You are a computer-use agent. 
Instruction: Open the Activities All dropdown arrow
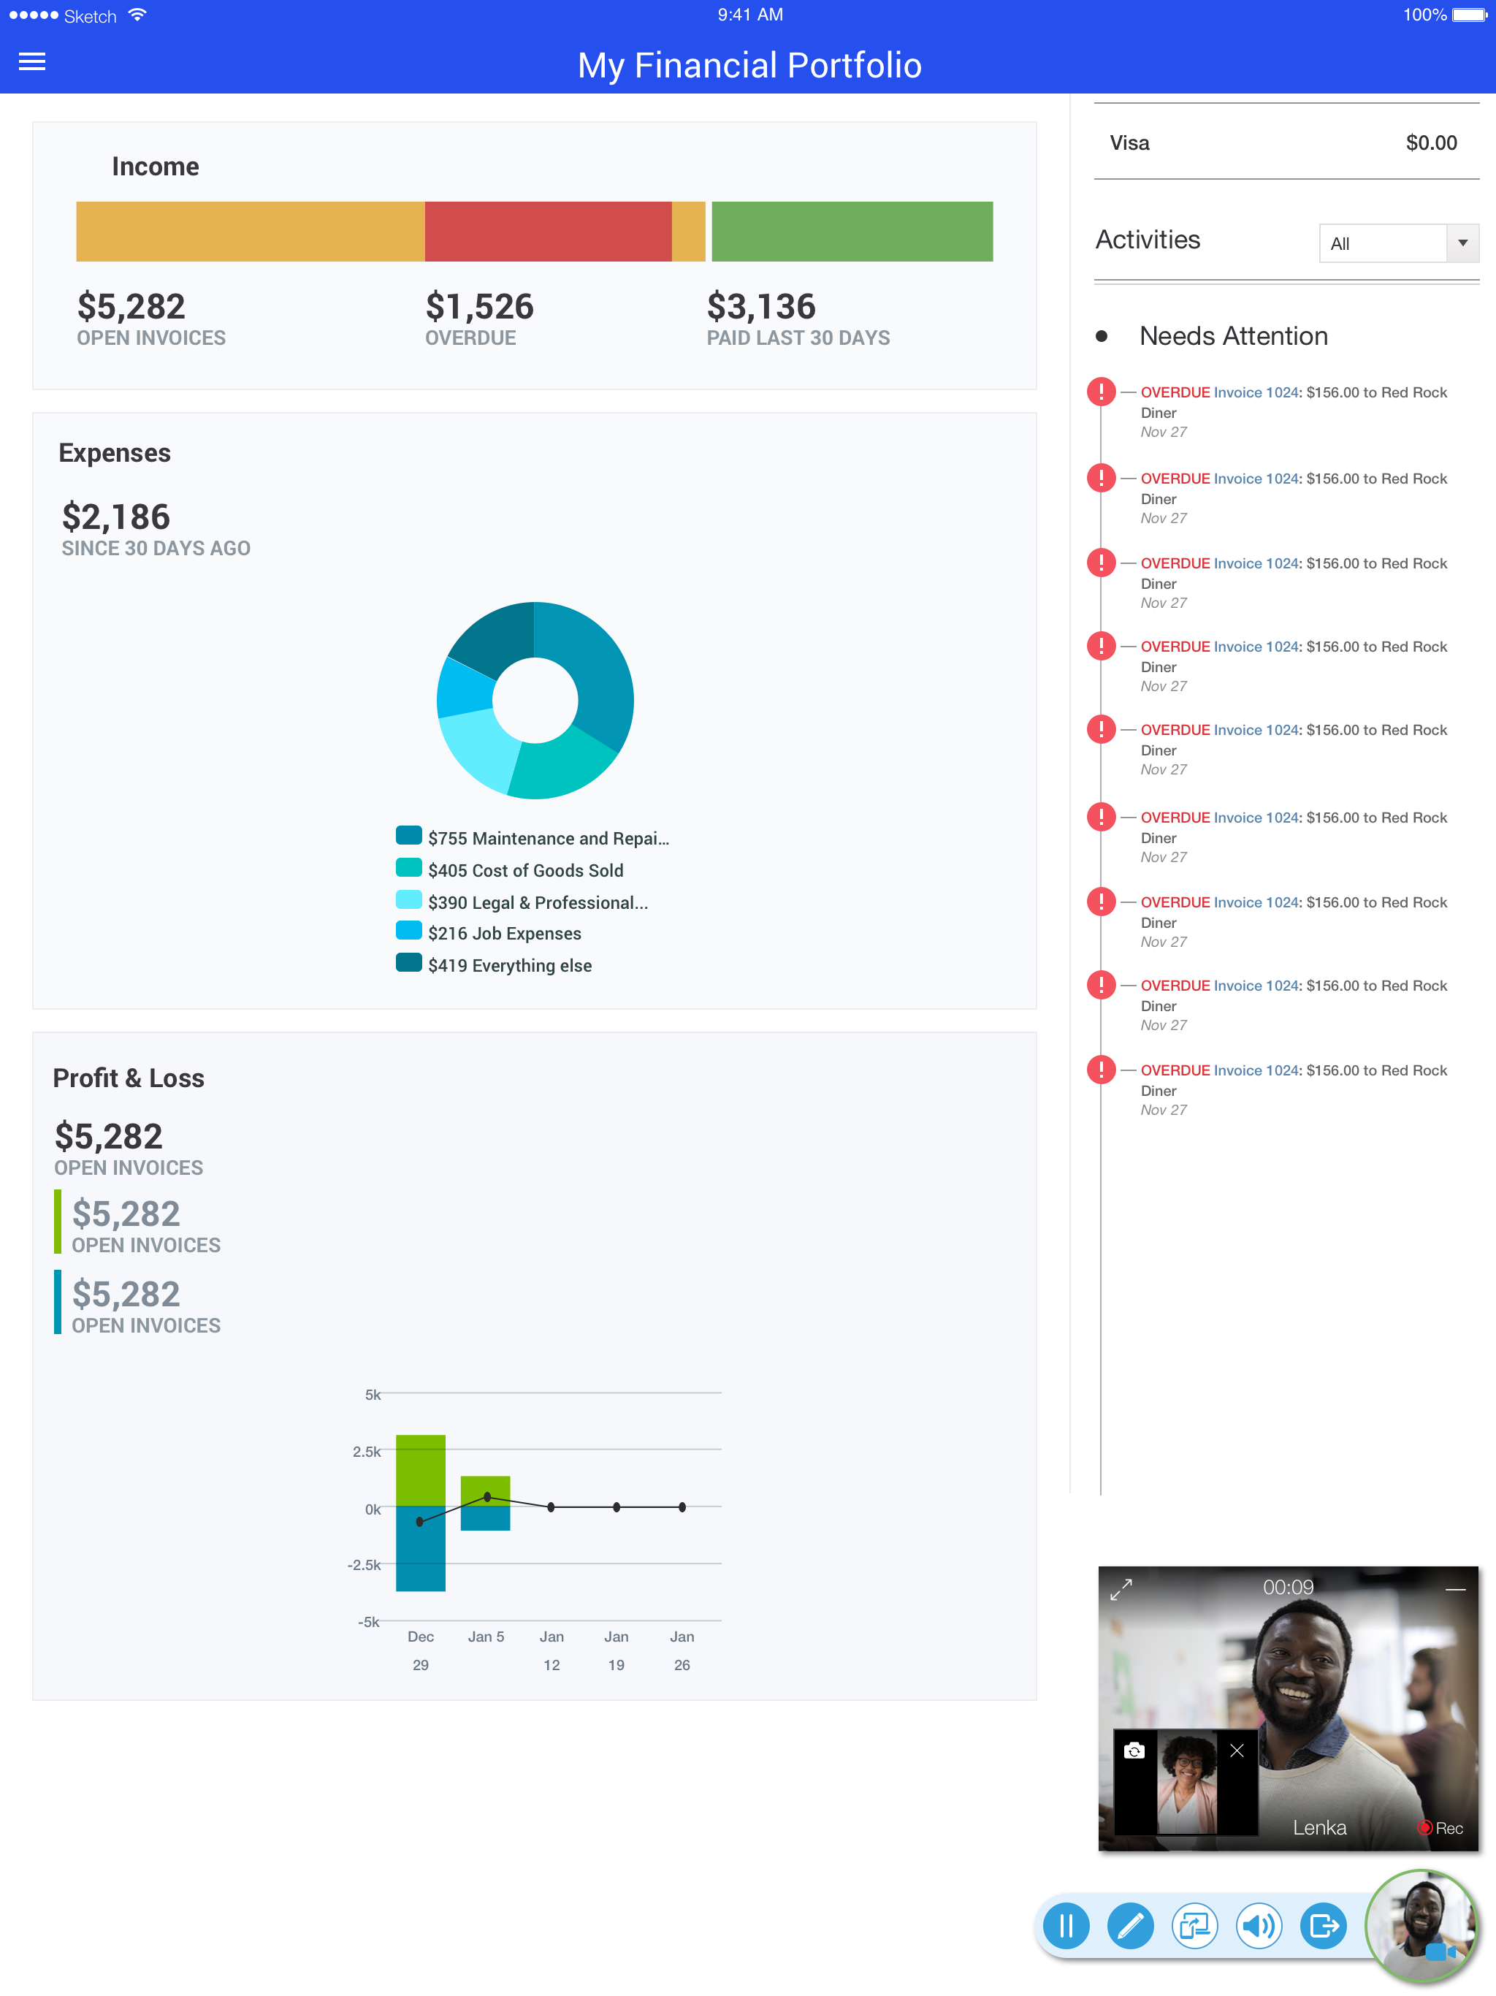click(x=1462, y=243)
